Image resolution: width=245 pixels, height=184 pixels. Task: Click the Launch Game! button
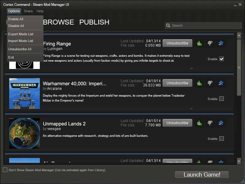[202, 174]
